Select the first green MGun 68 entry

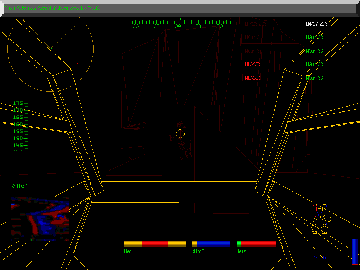[314, 37]
